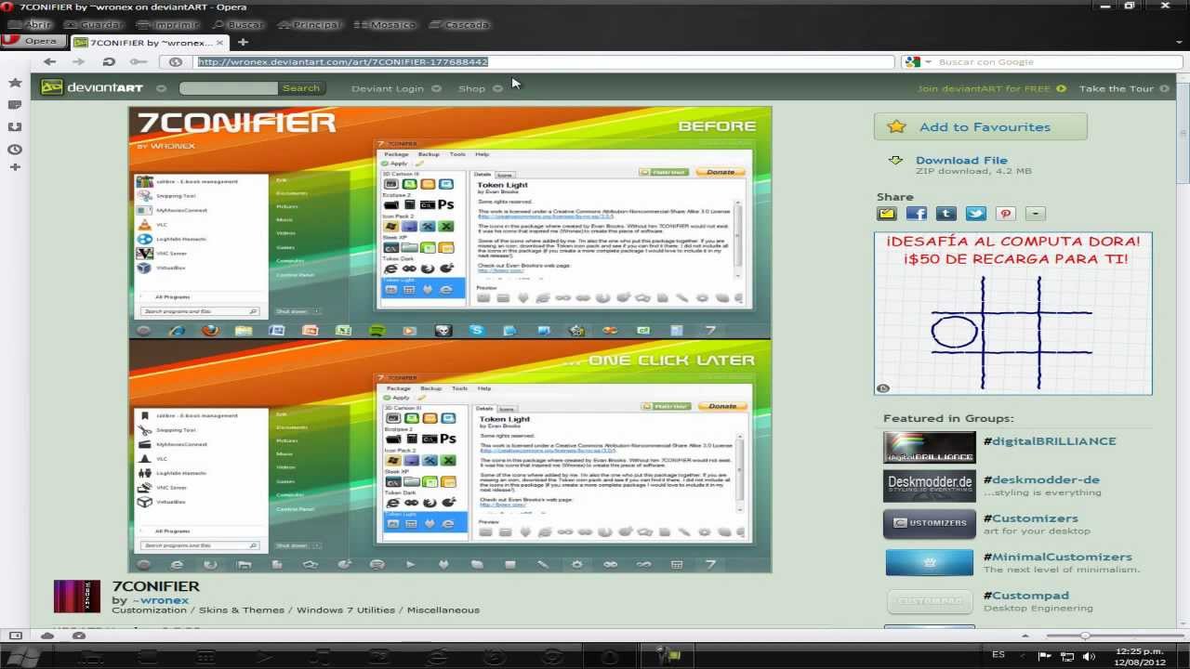Open the Deviant Login link

tap(387, 88)
